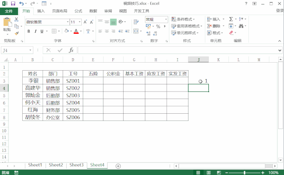The height and width of the screenshot is (175, 284).
Task: Click the AutoSum sigma icon
Action: pos(231,19)
